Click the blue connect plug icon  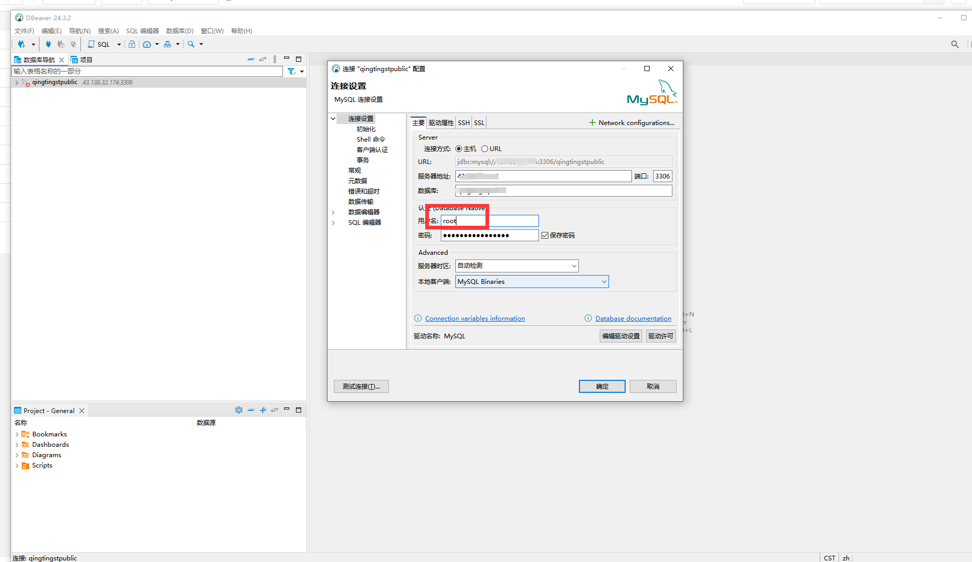(x=48, y=44)
